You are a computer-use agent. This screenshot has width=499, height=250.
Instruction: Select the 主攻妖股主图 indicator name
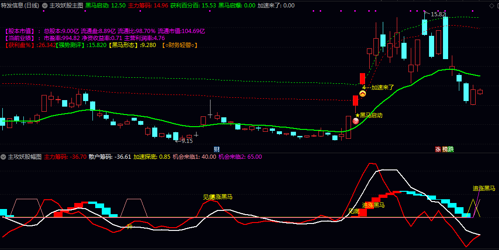tap(66, 6)
